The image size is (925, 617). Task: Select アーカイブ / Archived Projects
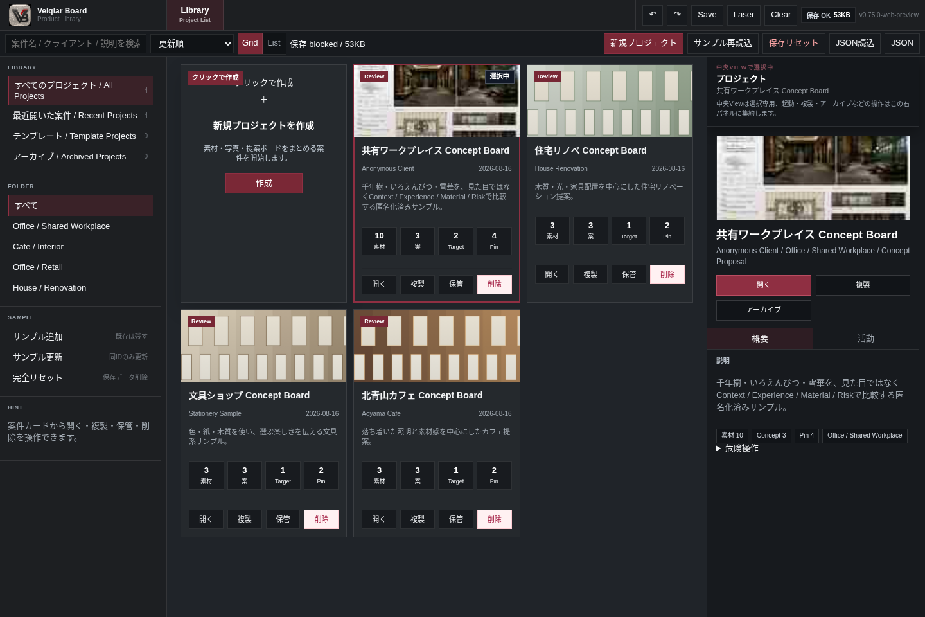[x=80, y=157]
